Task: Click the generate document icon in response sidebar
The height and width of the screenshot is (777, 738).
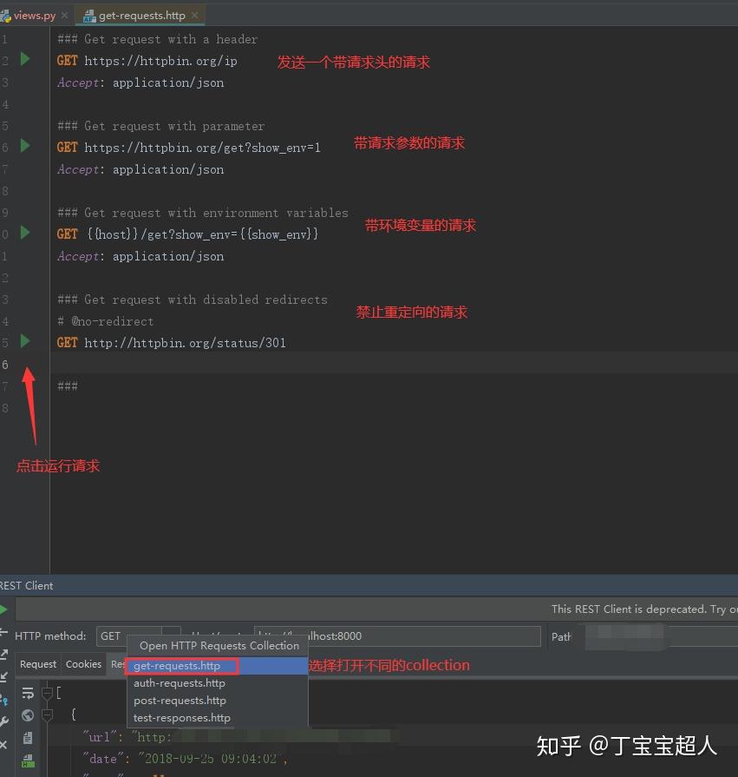Action: pos(29,737)
